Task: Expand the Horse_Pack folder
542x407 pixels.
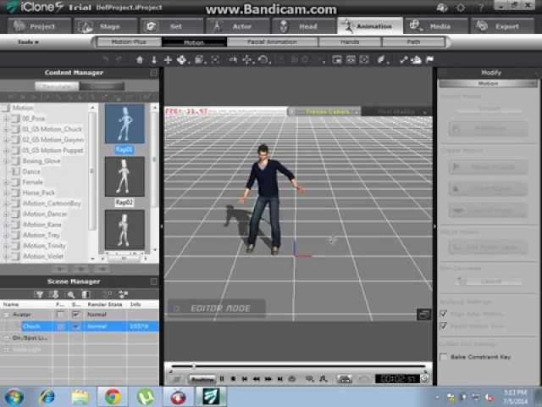Action: pyautogui.click(x=6, y=192)
